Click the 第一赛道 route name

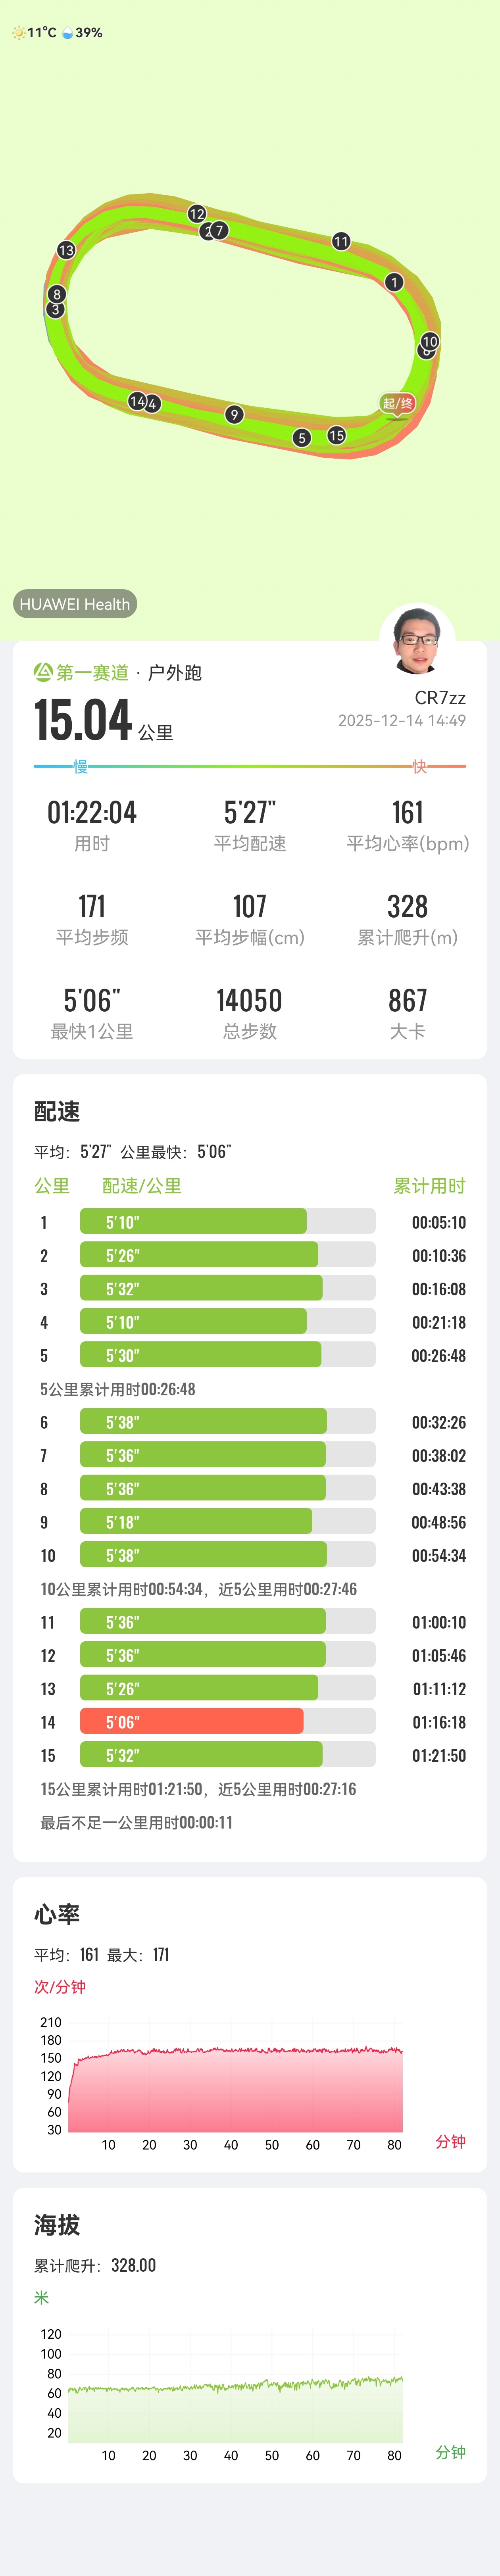point(92,673)
